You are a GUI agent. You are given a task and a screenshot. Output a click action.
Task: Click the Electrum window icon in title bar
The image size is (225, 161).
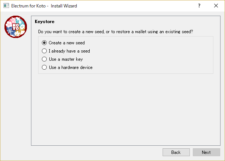coord(6,6)
